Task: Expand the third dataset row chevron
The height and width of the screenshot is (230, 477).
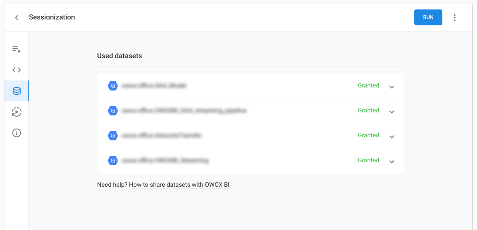Action: (x=392, y=136)
